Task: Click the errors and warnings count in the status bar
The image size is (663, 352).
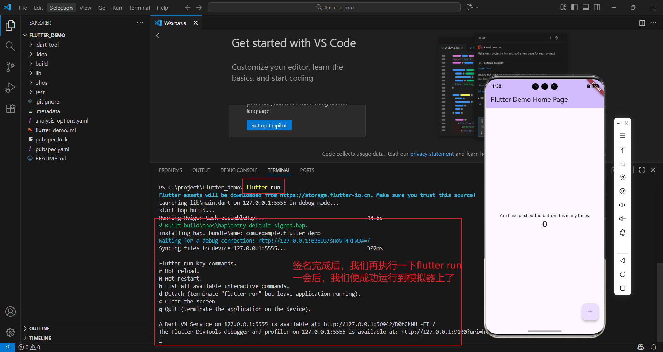Action: point(29,347)
